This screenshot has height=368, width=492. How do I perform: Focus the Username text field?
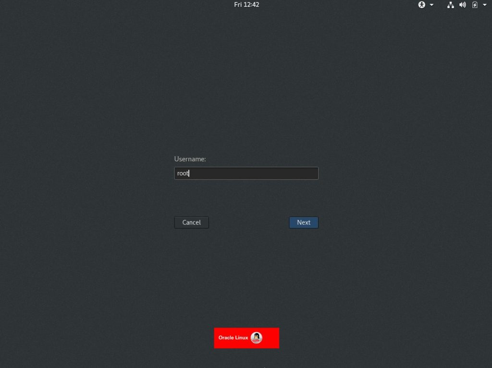click(246, 173)
